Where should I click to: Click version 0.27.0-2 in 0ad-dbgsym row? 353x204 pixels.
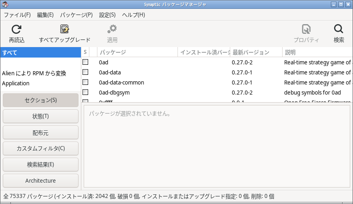[242, 93]
